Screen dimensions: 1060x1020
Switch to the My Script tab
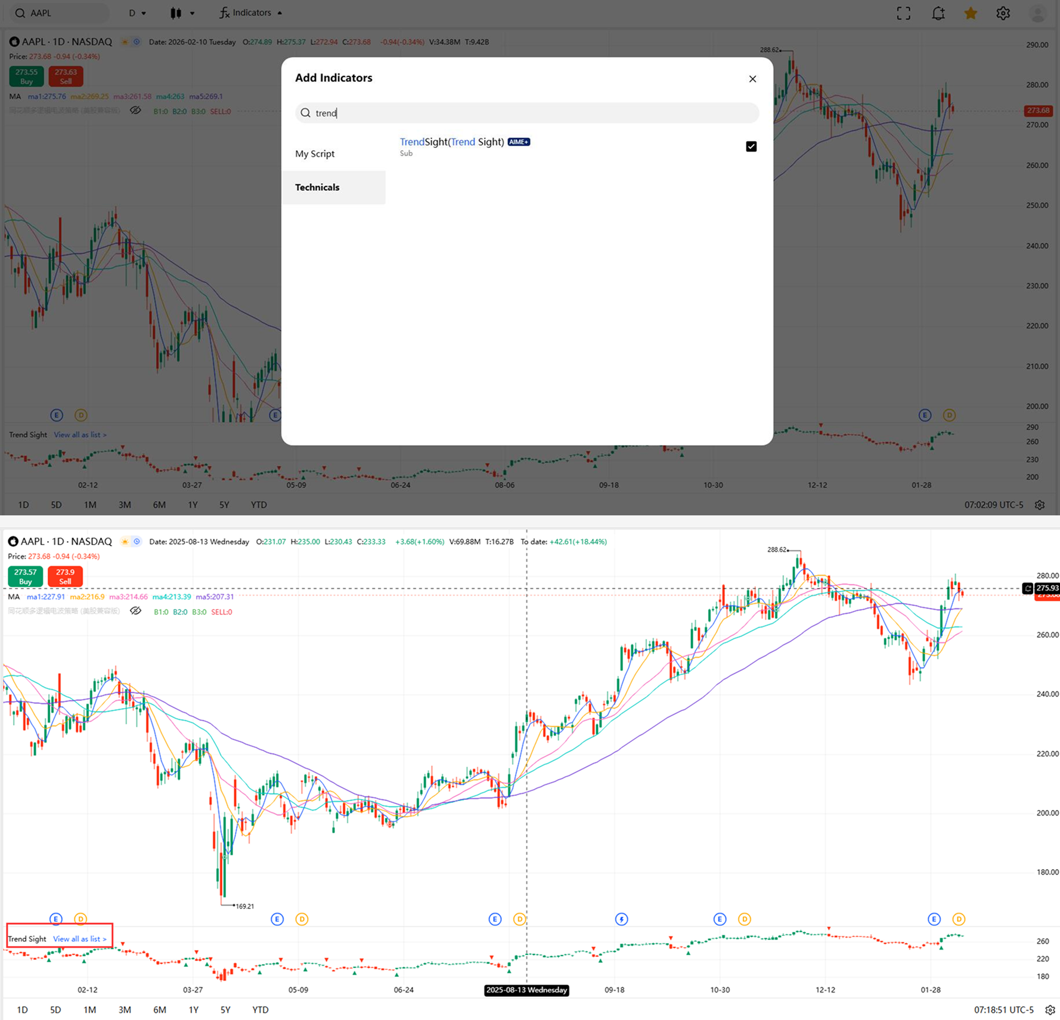click(x=315, y=154)
